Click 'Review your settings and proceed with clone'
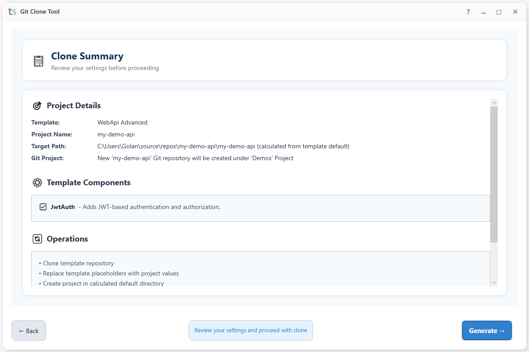Screen dimensions: 529x352 250,330
